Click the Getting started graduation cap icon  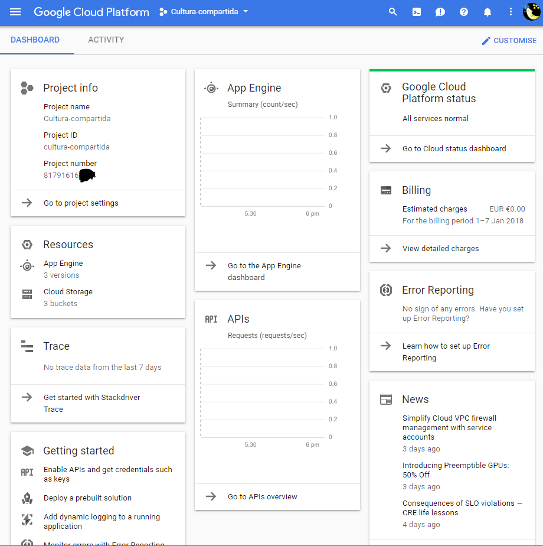click(27, 451)
